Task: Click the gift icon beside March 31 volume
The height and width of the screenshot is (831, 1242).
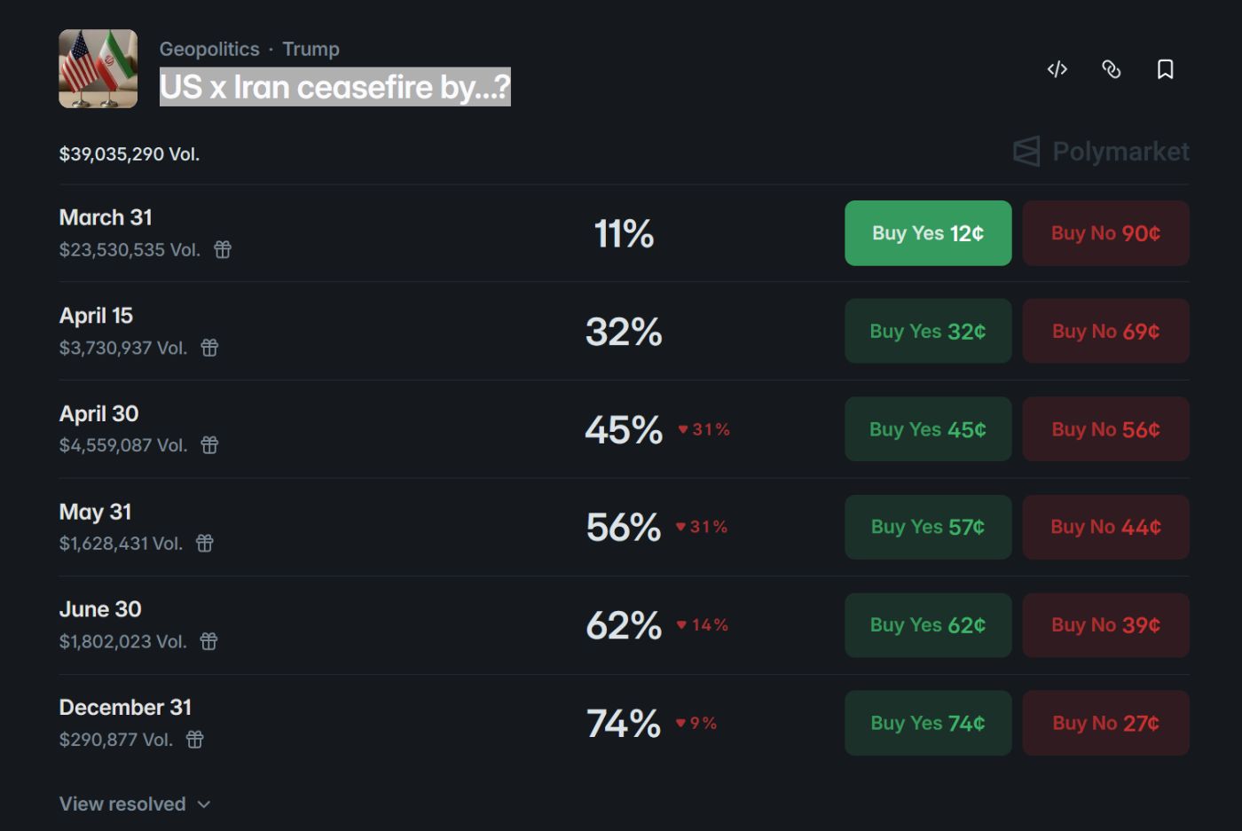Action: pos(223,250)
